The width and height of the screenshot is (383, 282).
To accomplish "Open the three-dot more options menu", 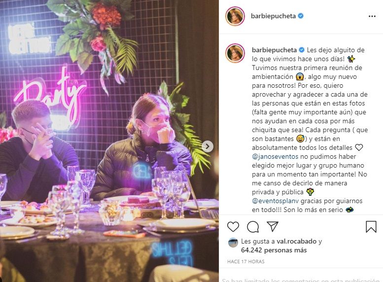I will 372,16.
